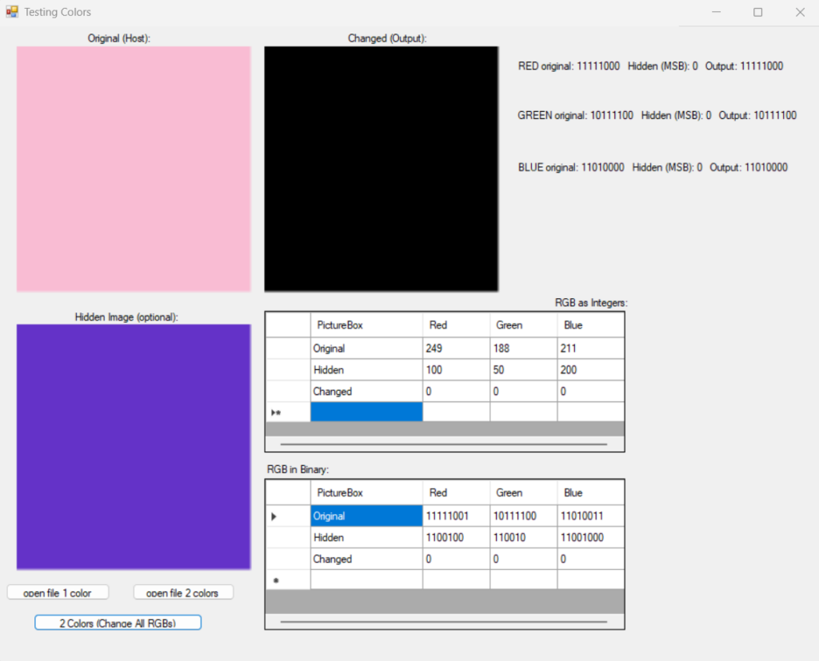This screenshot has height=661, width=819.
Task: Select cell with value 249 in Integers grid
Action: [456, 348]
